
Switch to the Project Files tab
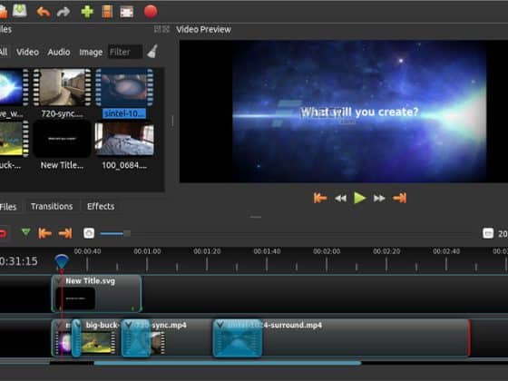[x=8, y=207]
